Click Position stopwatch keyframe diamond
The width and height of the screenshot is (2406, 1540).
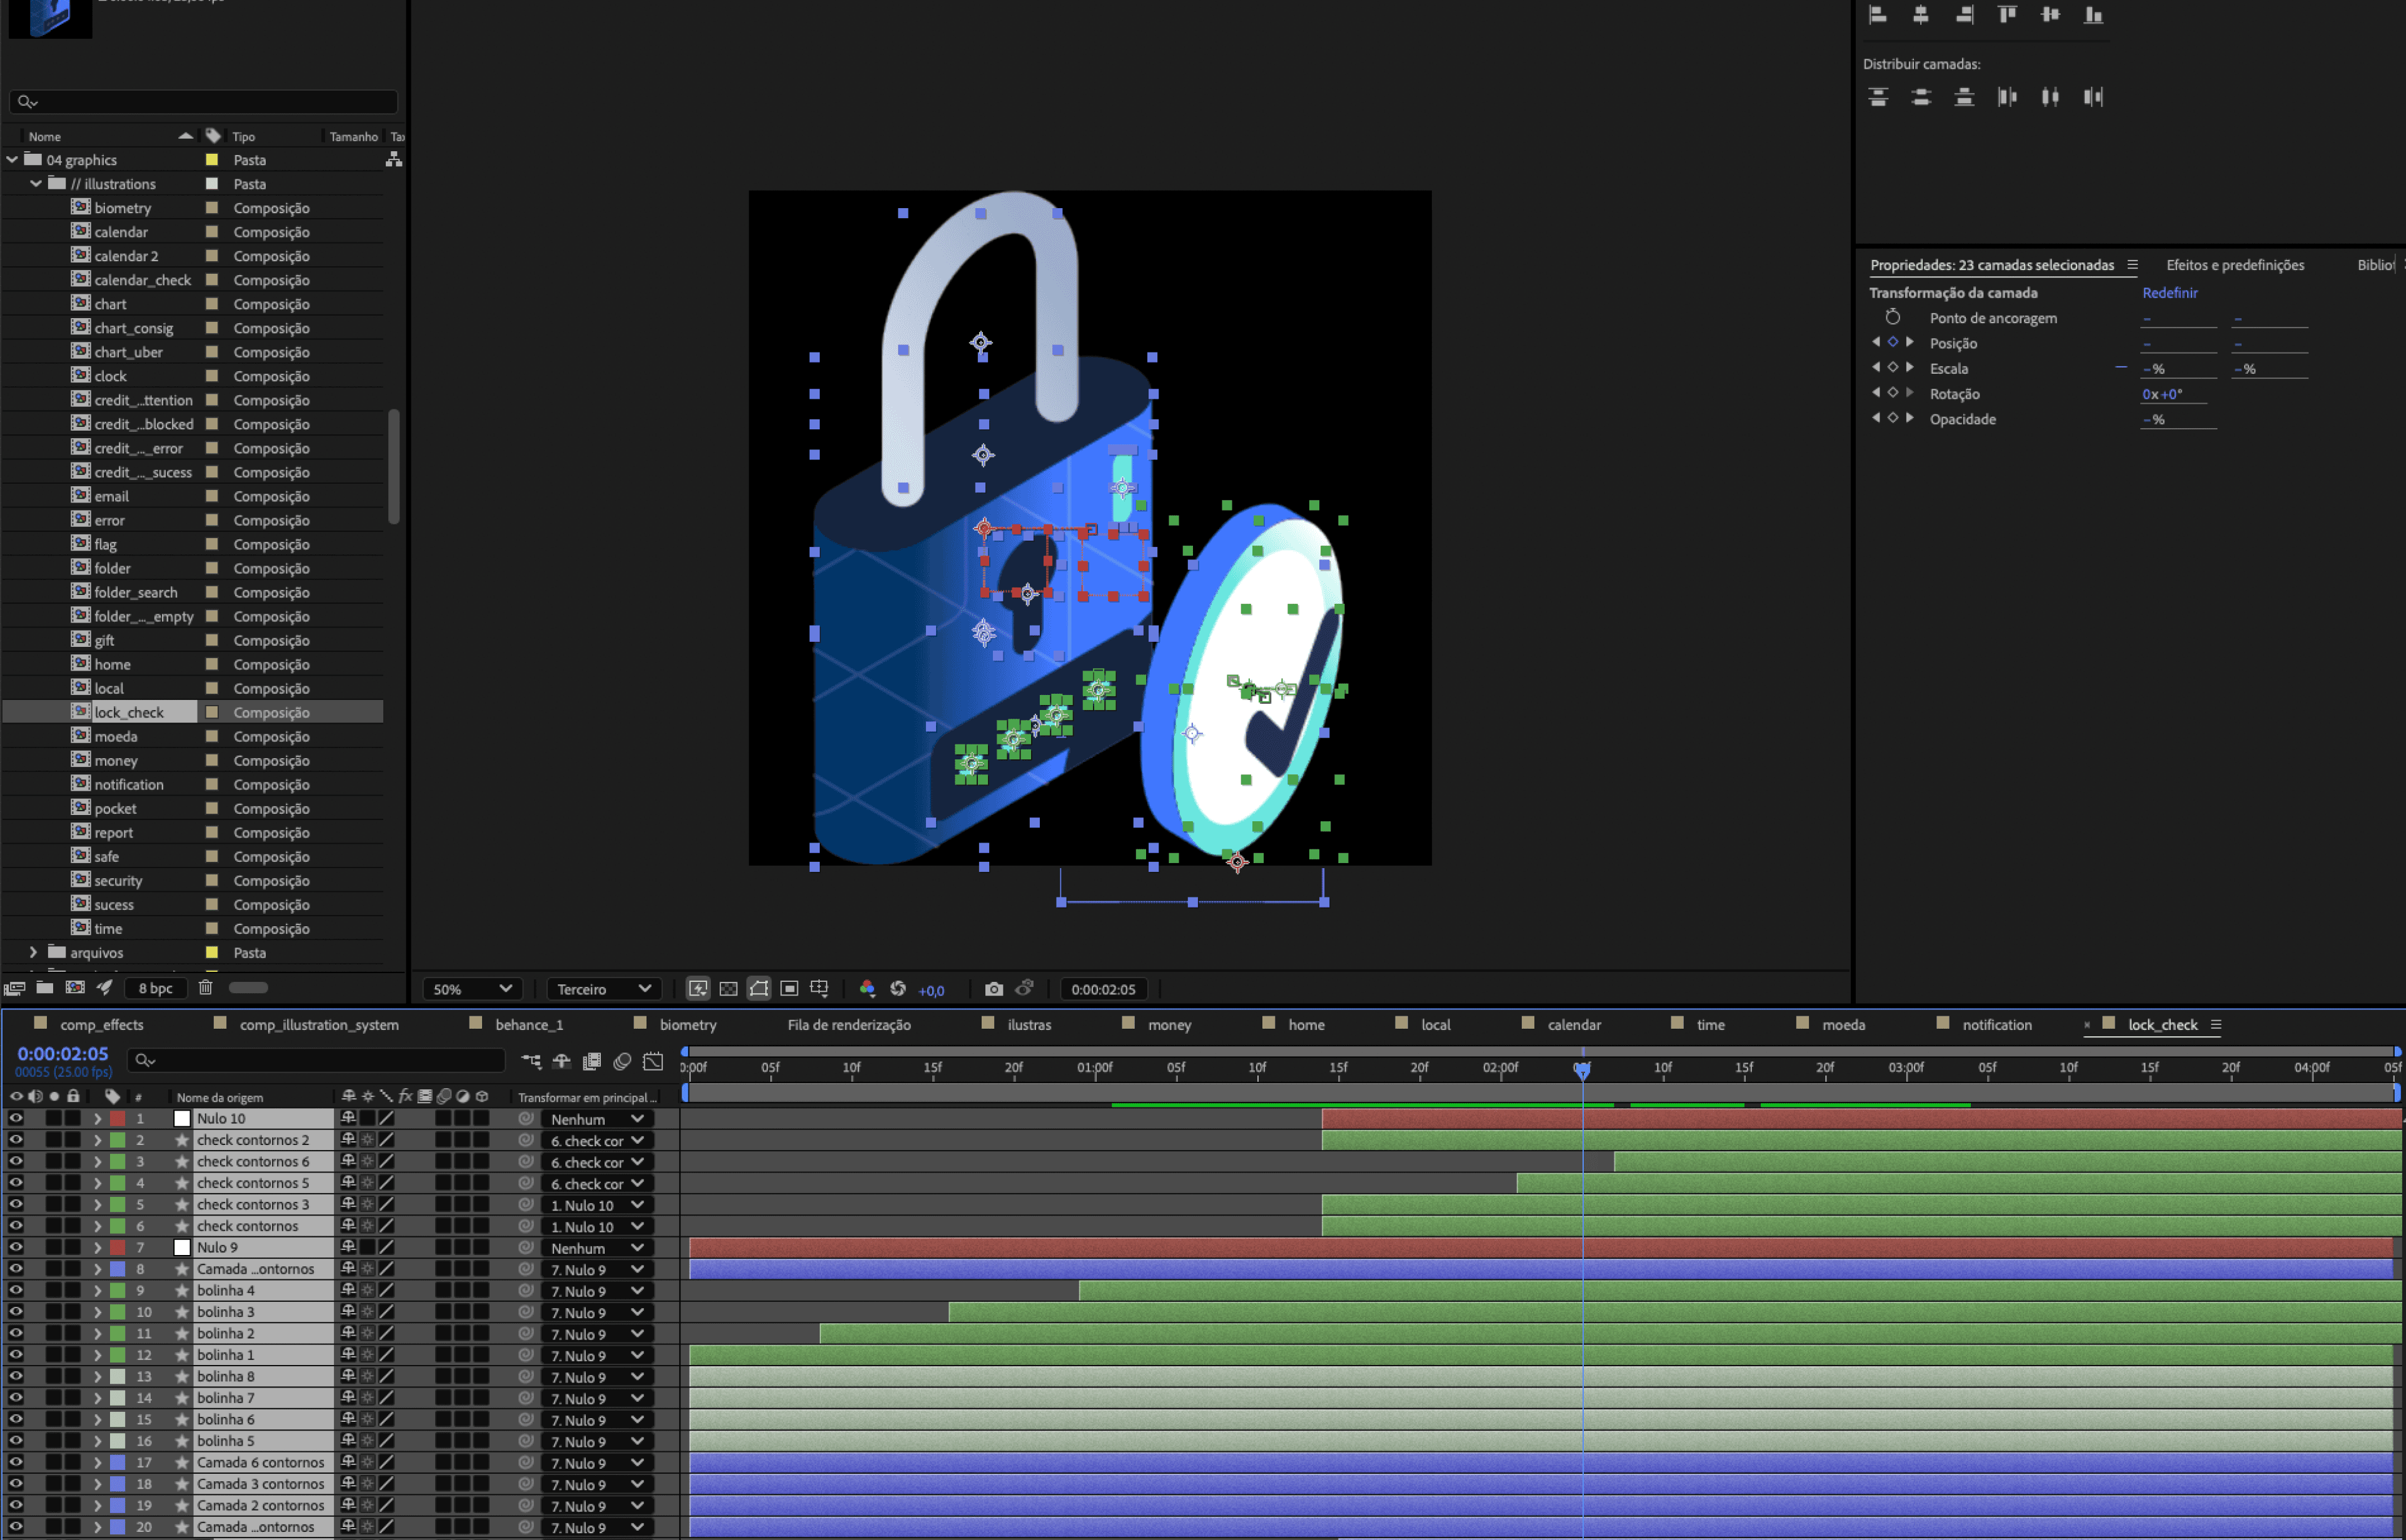tap(1892, 342)
